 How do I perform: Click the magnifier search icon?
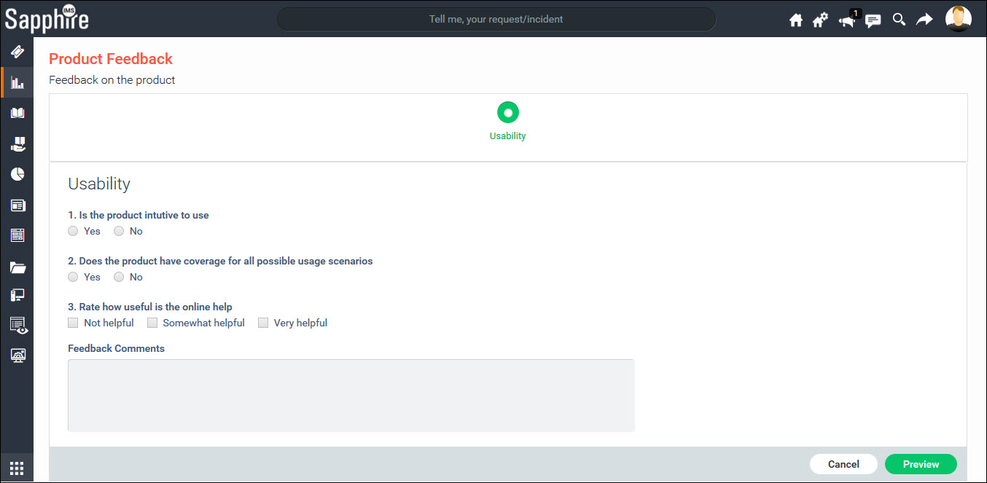(x=899, y=20)
